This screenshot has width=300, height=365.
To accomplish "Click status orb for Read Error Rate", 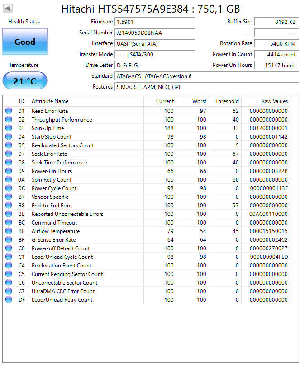I will 9,111.
